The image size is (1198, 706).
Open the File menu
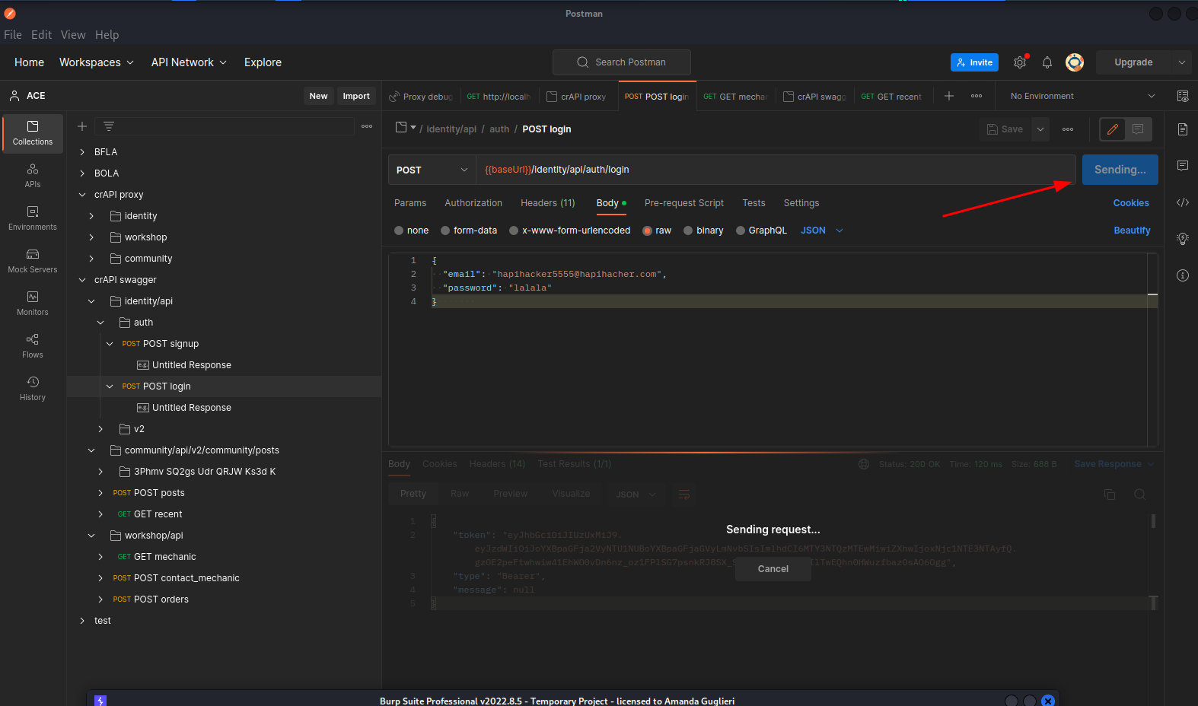click(13, 35)
